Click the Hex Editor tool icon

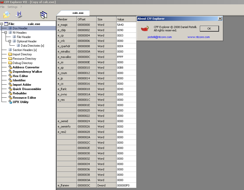click(10, 76)
